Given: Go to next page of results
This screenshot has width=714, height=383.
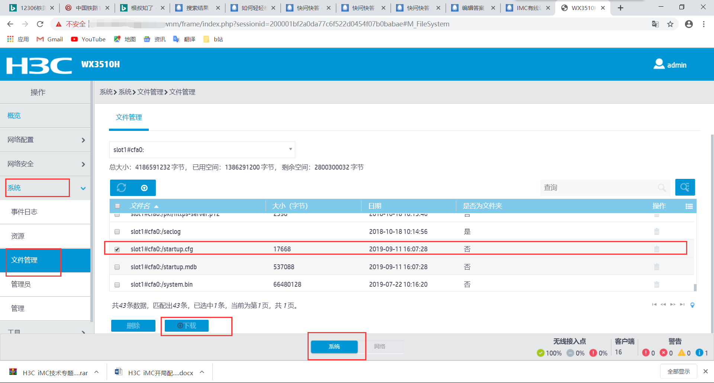Looking at the screenshot, I should point(673,305).
